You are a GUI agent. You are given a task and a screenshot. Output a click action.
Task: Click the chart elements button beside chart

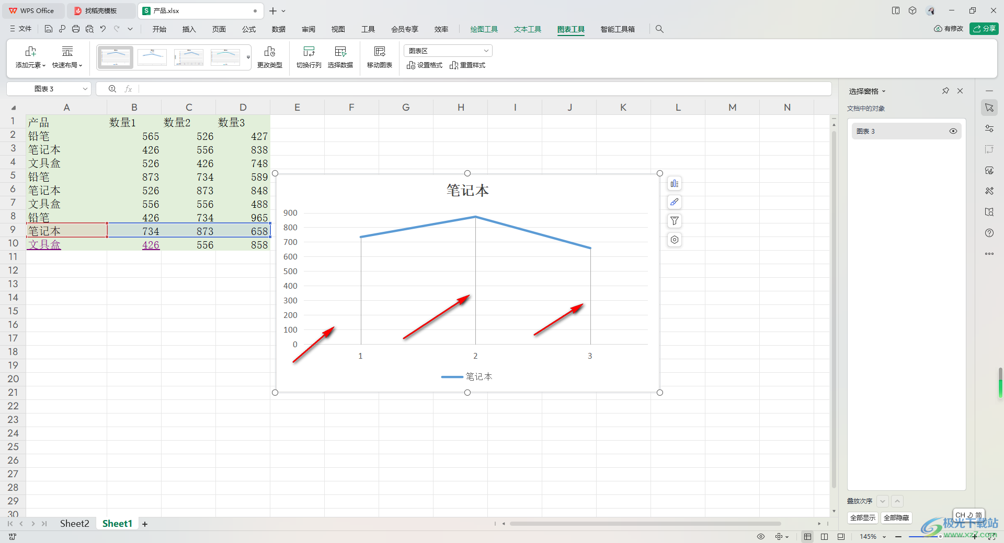coord(675,184)
